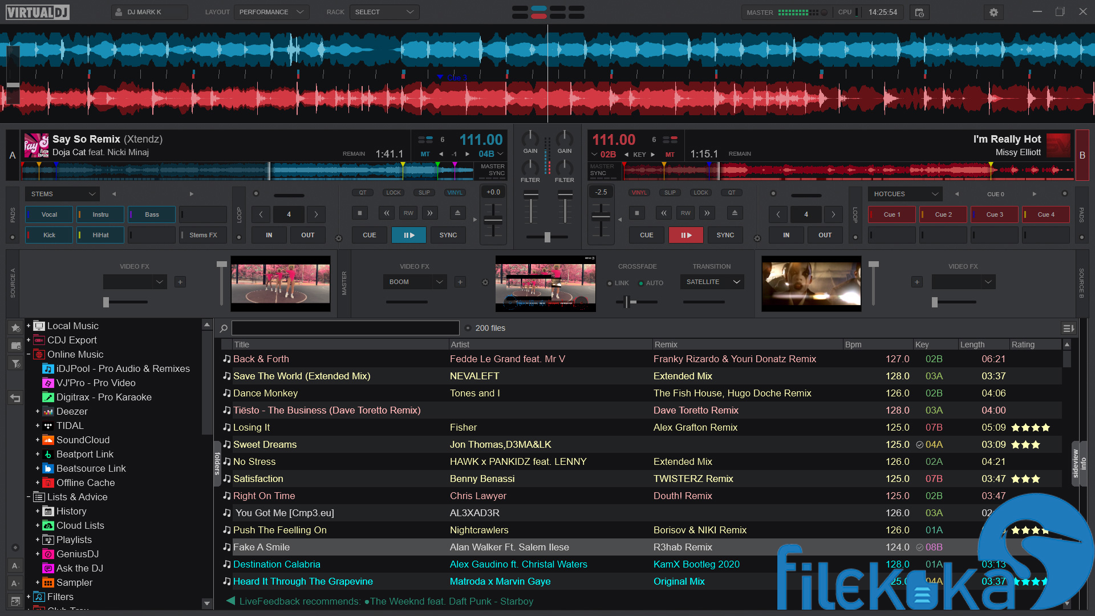
Task: Adjust the crossfader slider
Action: point(547,237)
